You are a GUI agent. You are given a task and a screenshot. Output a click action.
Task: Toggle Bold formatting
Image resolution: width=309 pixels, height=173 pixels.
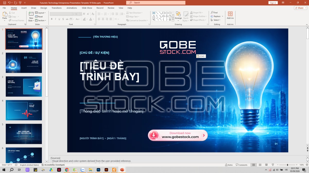click(51, 19)
